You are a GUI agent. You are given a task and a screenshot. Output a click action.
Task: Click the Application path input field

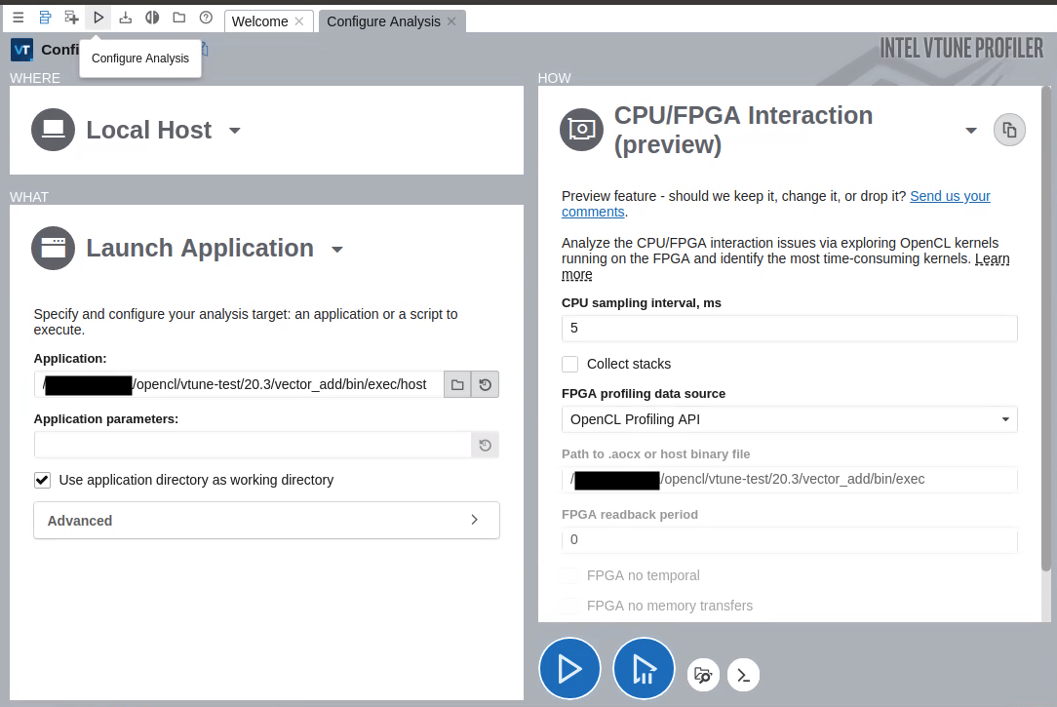[239, 385]
